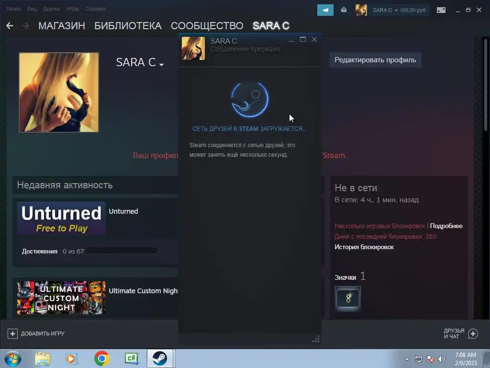Screen dimensions: 490x368
Task: Click avatar in the friends chat window
Action: point(193,48)
